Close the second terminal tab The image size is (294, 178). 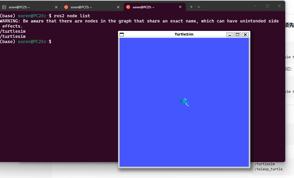coord(118,7)
